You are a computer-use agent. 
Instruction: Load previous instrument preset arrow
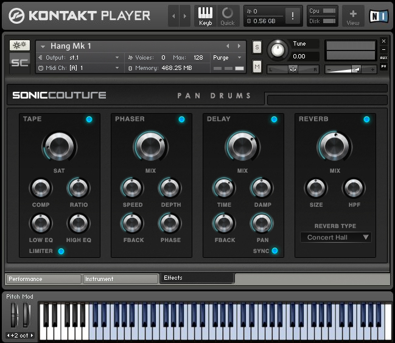point(228,46)
